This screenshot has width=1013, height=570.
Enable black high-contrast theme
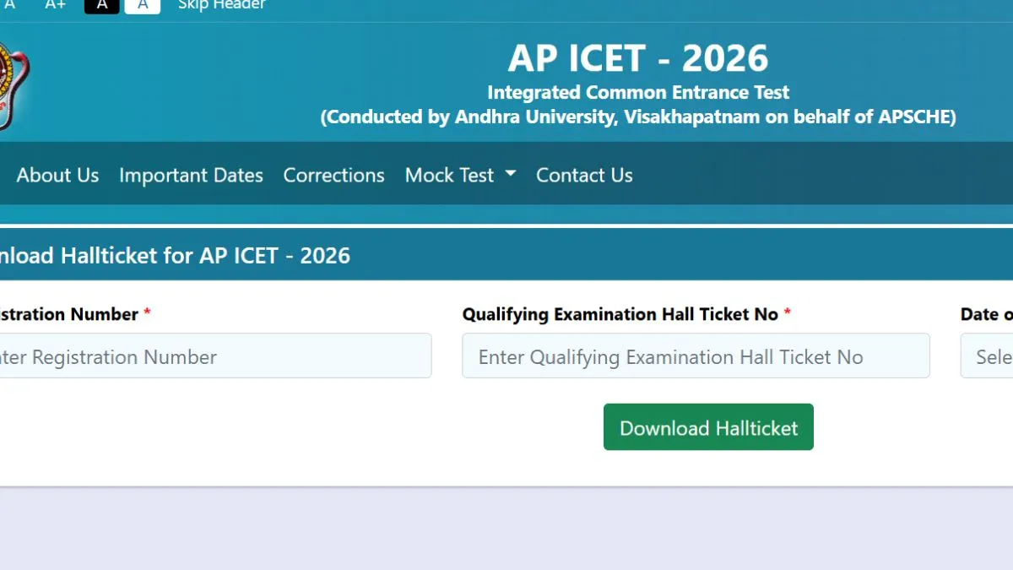point(102,6)
